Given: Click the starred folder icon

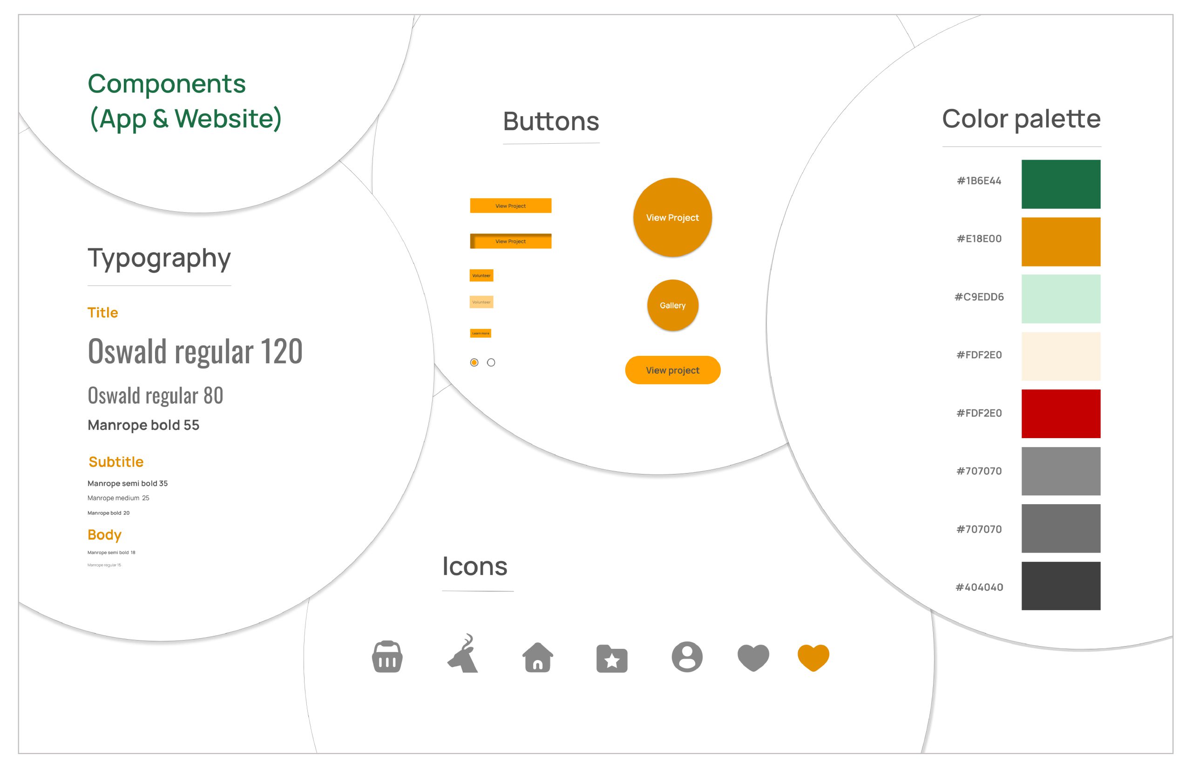Looking at the screenshot, I should tap(611, 659).
